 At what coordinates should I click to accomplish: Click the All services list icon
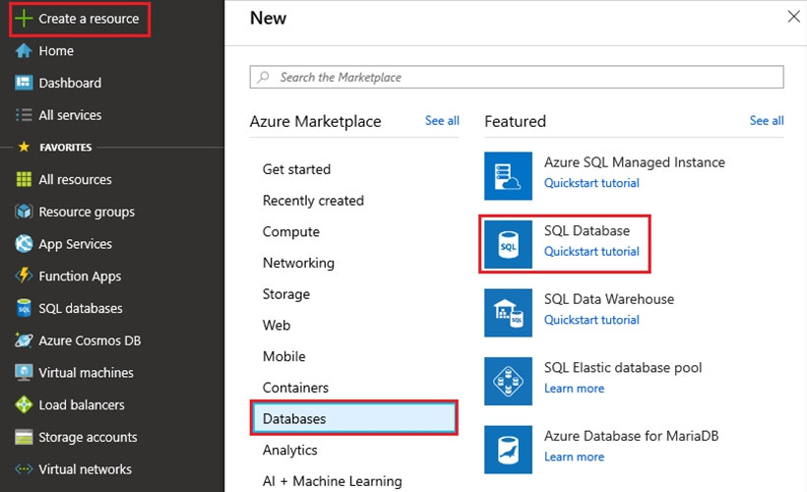tap(24, 115)
